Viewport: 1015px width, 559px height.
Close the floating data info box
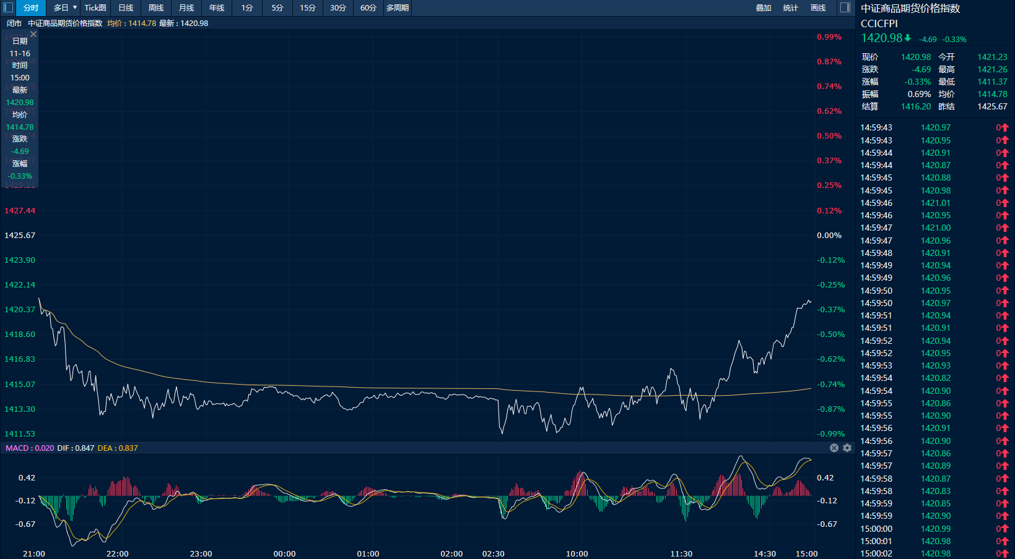click(x=33, y=35)
